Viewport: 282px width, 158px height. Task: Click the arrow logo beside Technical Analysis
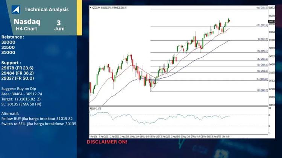pos(16,9)
